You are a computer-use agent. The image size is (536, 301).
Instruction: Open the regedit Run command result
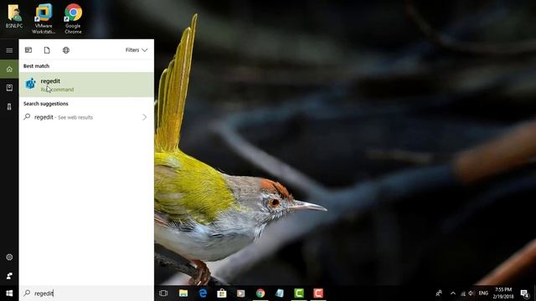pyautogui.click(x=87, y=84)
